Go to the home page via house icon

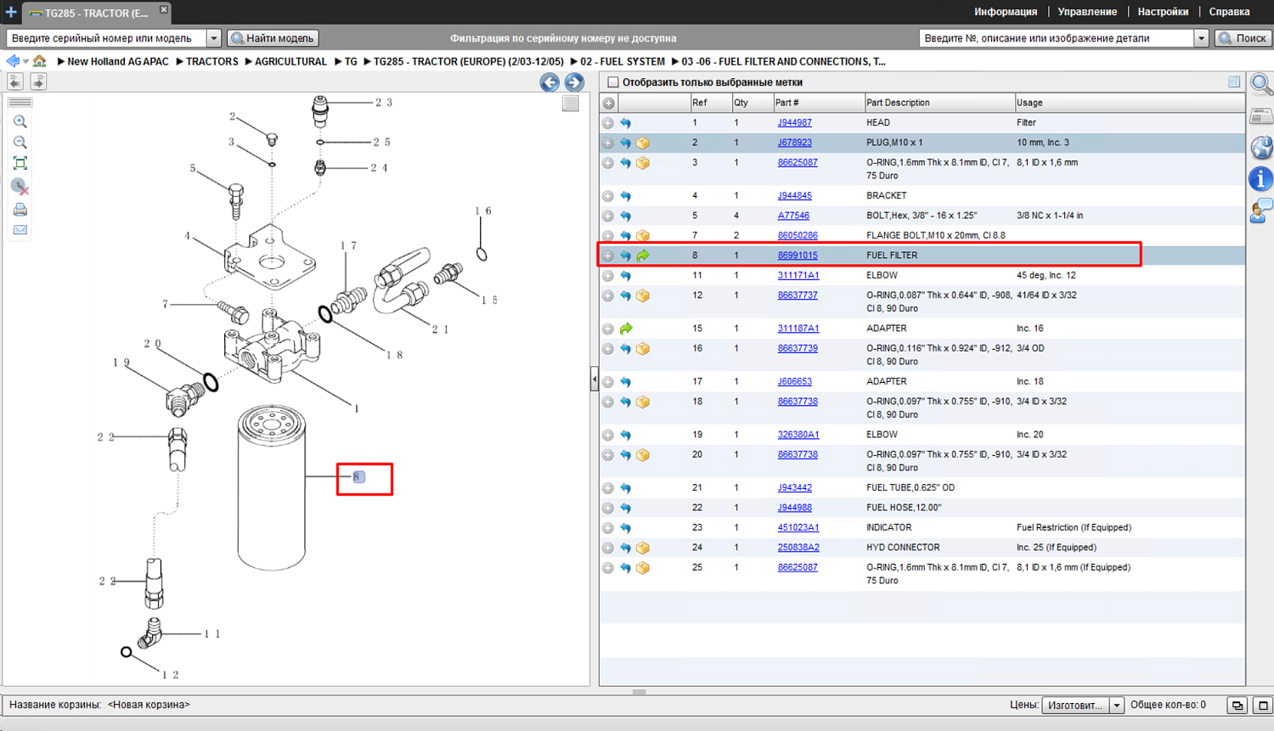(x=40, y=61)
